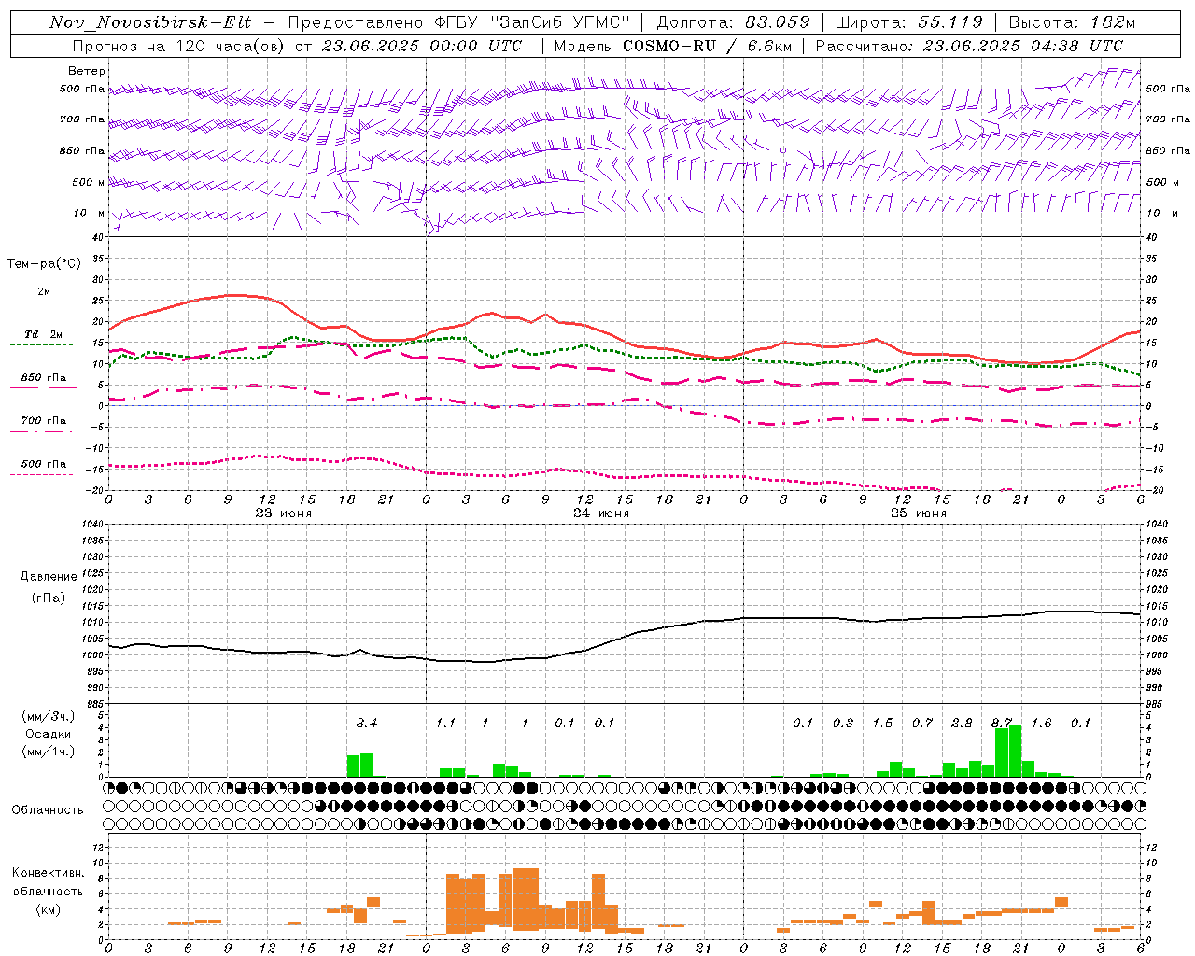
Task: Click the 25 июня date label
Action: (x=919, y=513)
